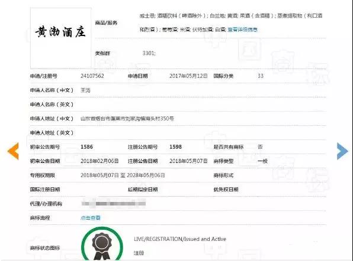Click the registration announcement issue number 1598
This screenshot has width=353, height=261.
tap(175, 147)
